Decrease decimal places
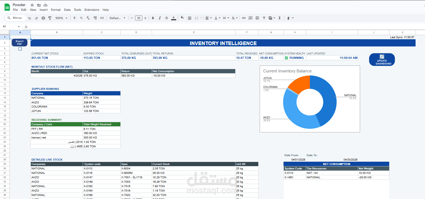This screenshot has width=425, height=199. coord(88,18)
